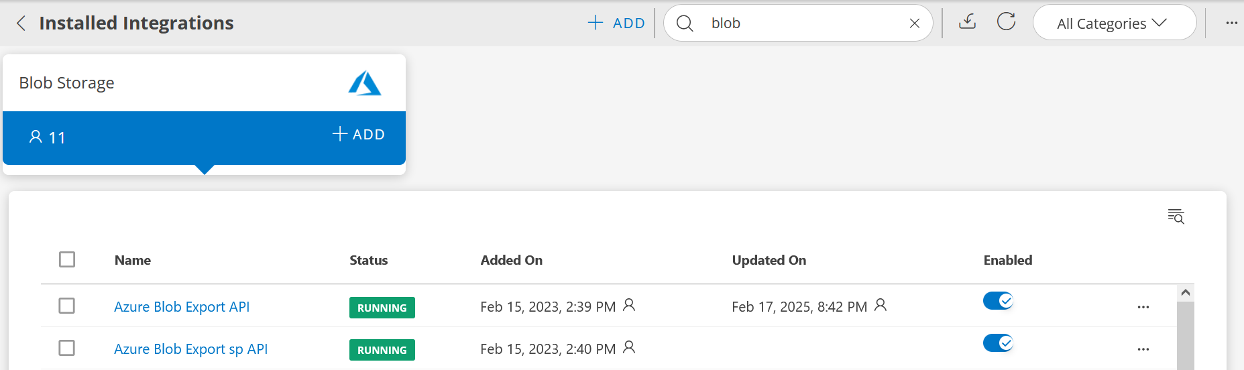Go back using the left arrow icon

(x=21, y=23)
